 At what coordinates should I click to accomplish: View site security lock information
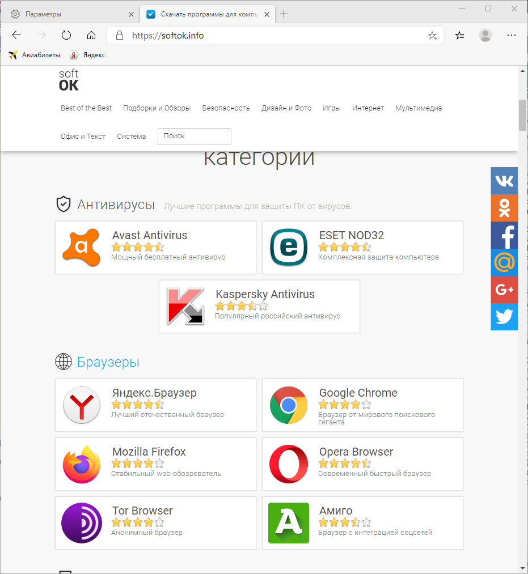pyautogui.click(x=120, y=35)
